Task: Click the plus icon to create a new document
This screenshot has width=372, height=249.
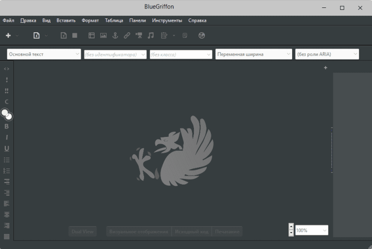Action: tap(8, 36)
